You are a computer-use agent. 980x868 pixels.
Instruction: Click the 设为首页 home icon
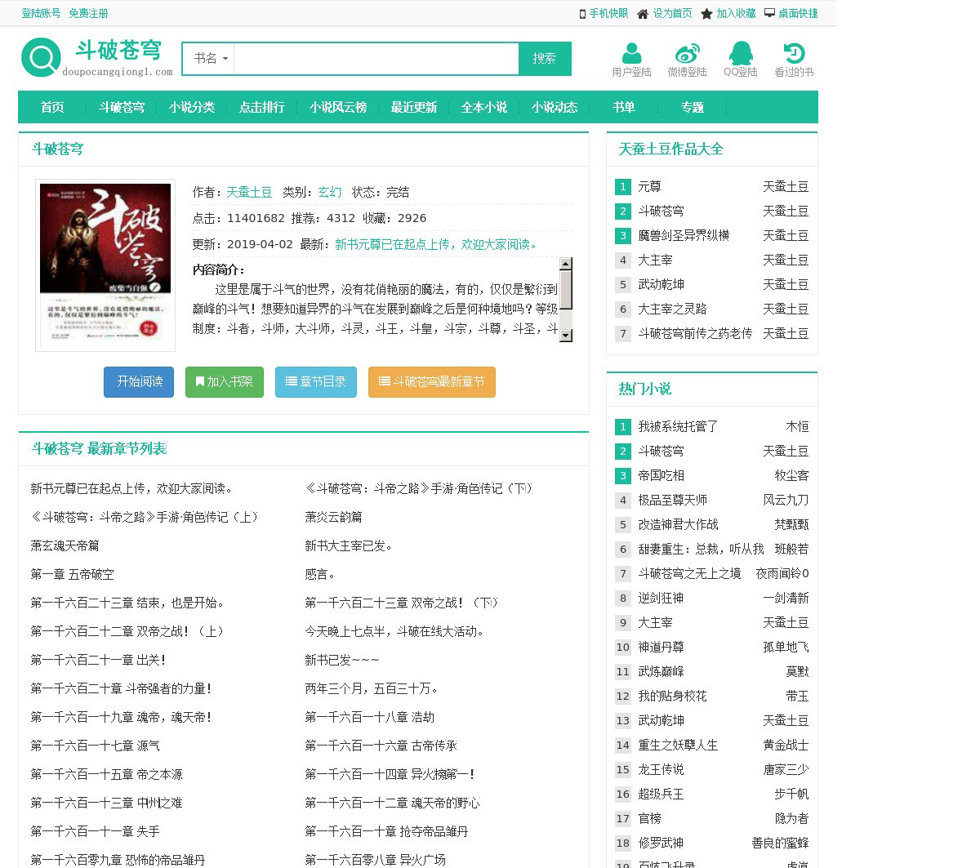[x=643, y=14]
